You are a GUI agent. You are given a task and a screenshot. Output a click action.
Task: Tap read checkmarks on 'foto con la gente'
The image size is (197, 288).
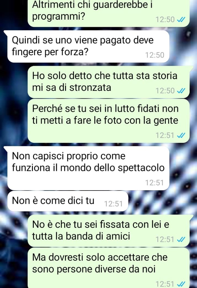[181, 136]
